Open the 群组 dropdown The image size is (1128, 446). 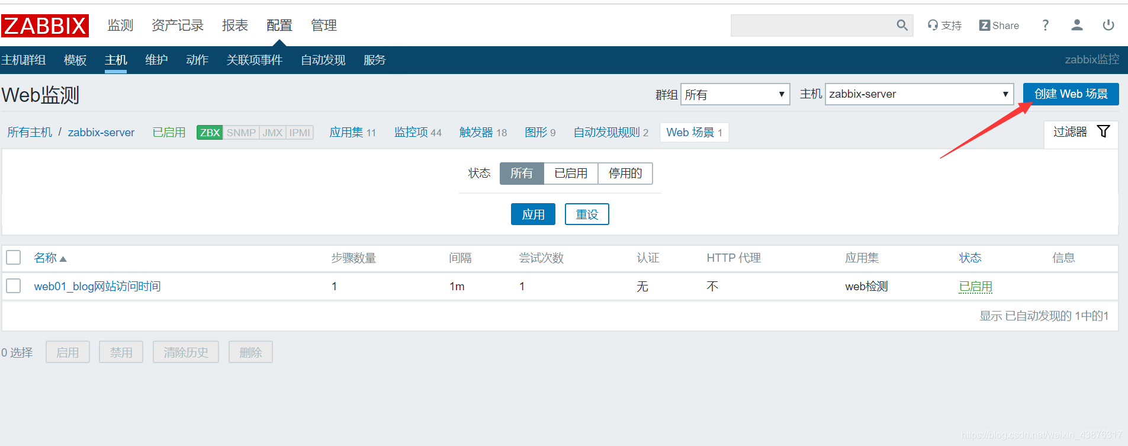tap(735, 94)
